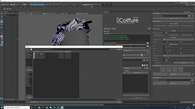195x109 pixels.
Task: Click the Windows taskbar search box
Action: 17,107
